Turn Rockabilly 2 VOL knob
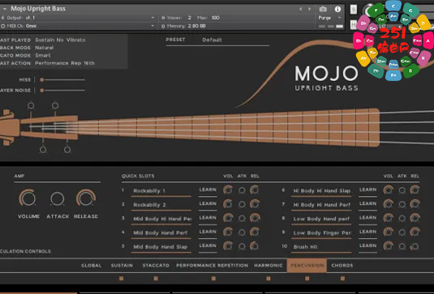Screen dimensions: 434x294 coord(228,204)
